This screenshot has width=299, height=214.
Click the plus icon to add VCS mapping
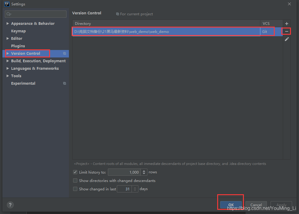coord(287,24)
